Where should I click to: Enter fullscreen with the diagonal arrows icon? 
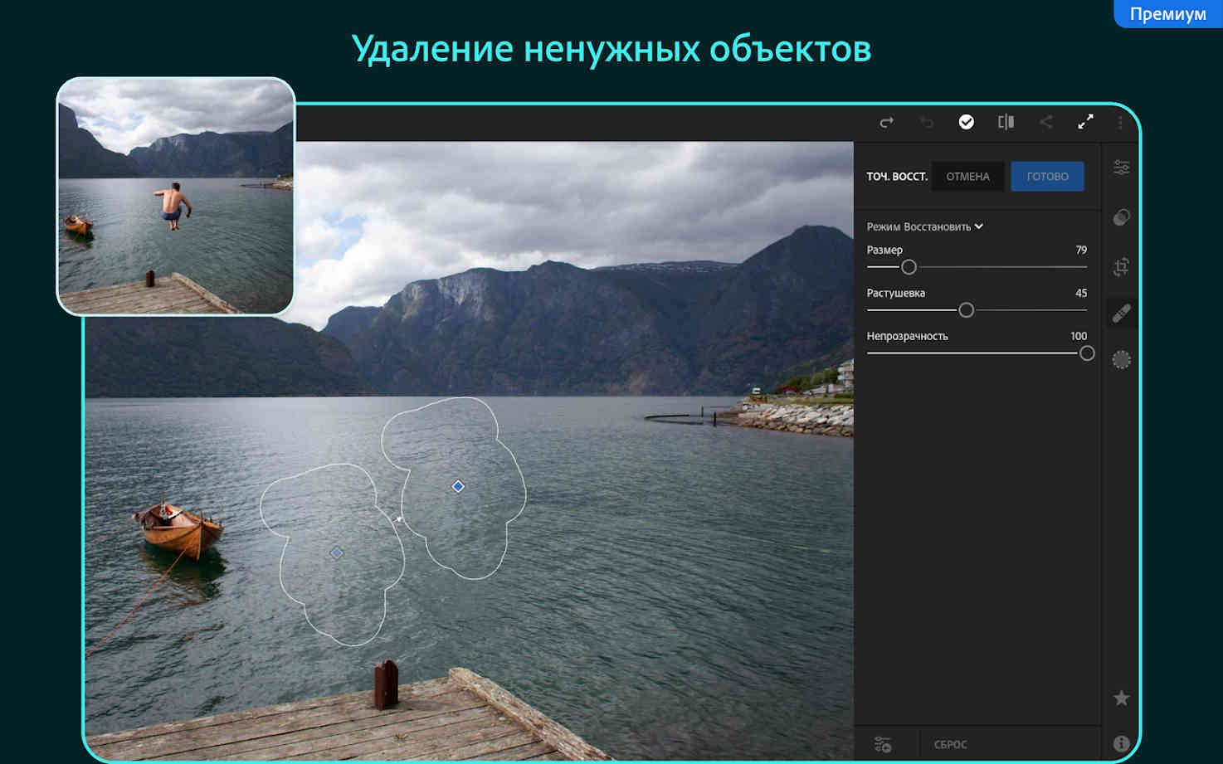tap(1085, 122)
